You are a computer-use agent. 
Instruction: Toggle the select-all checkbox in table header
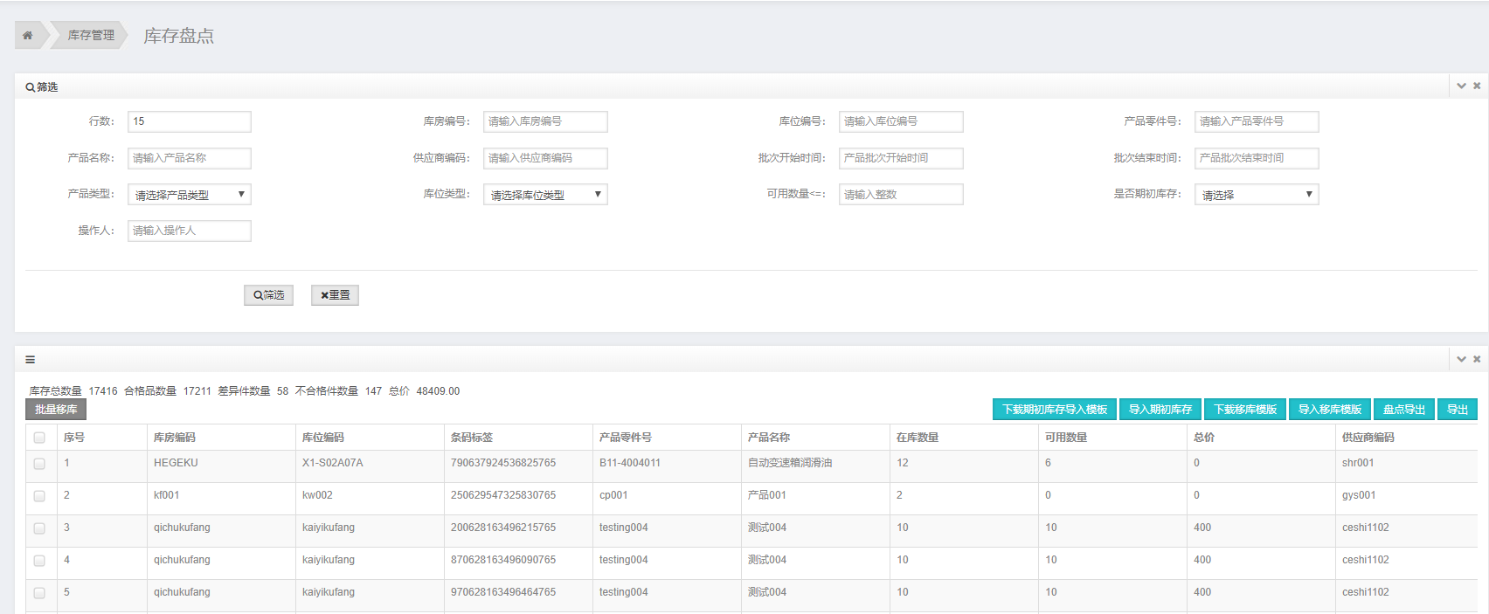[x=39, y=438]
